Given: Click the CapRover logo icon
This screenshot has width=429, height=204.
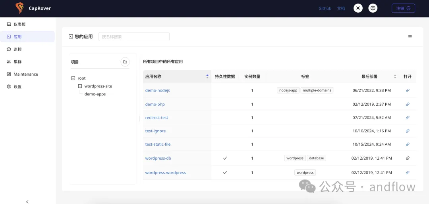Looking at the screenshot, I should (19, 8).
